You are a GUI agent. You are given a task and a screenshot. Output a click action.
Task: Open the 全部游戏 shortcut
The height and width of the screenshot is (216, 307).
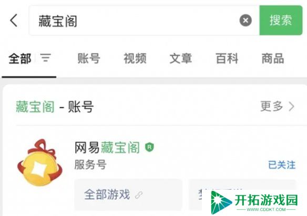point(128,194)
